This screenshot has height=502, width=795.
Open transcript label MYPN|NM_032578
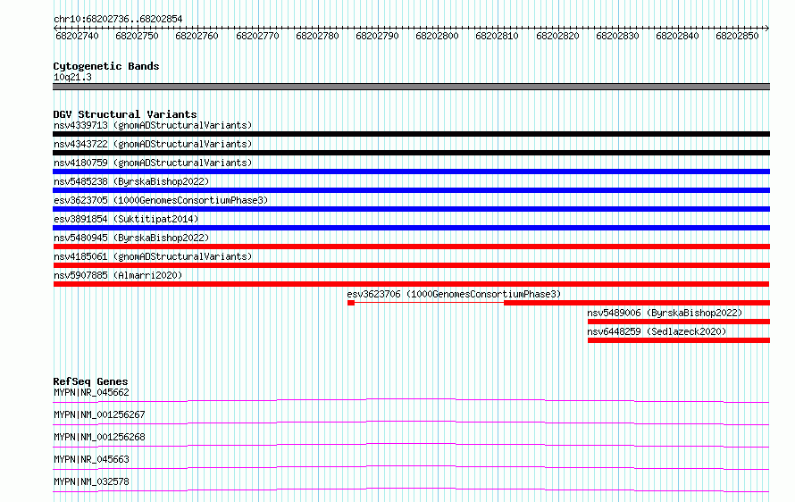(91, 481)
